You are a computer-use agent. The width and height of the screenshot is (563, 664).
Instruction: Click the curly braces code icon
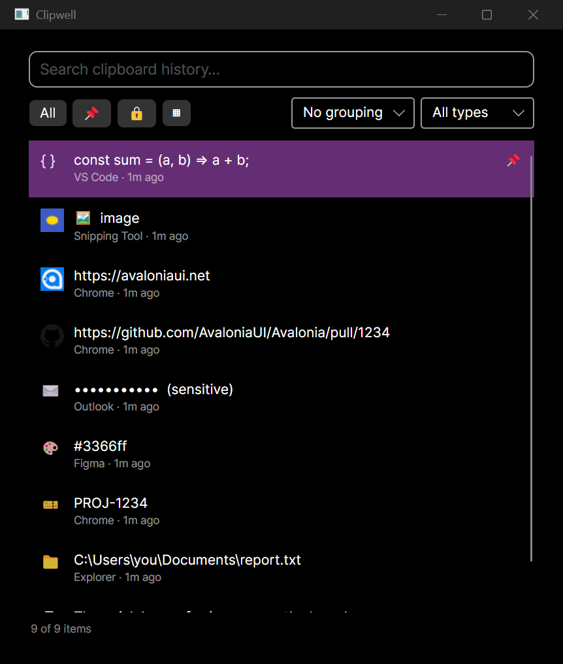(48, 161)
